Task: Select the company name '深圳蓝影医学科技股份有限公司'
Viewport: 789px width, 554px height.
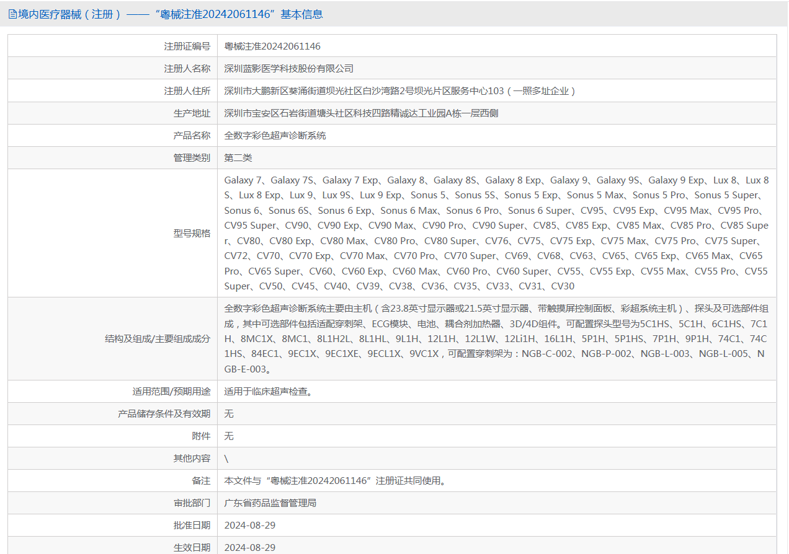Action: coord(289,68)
